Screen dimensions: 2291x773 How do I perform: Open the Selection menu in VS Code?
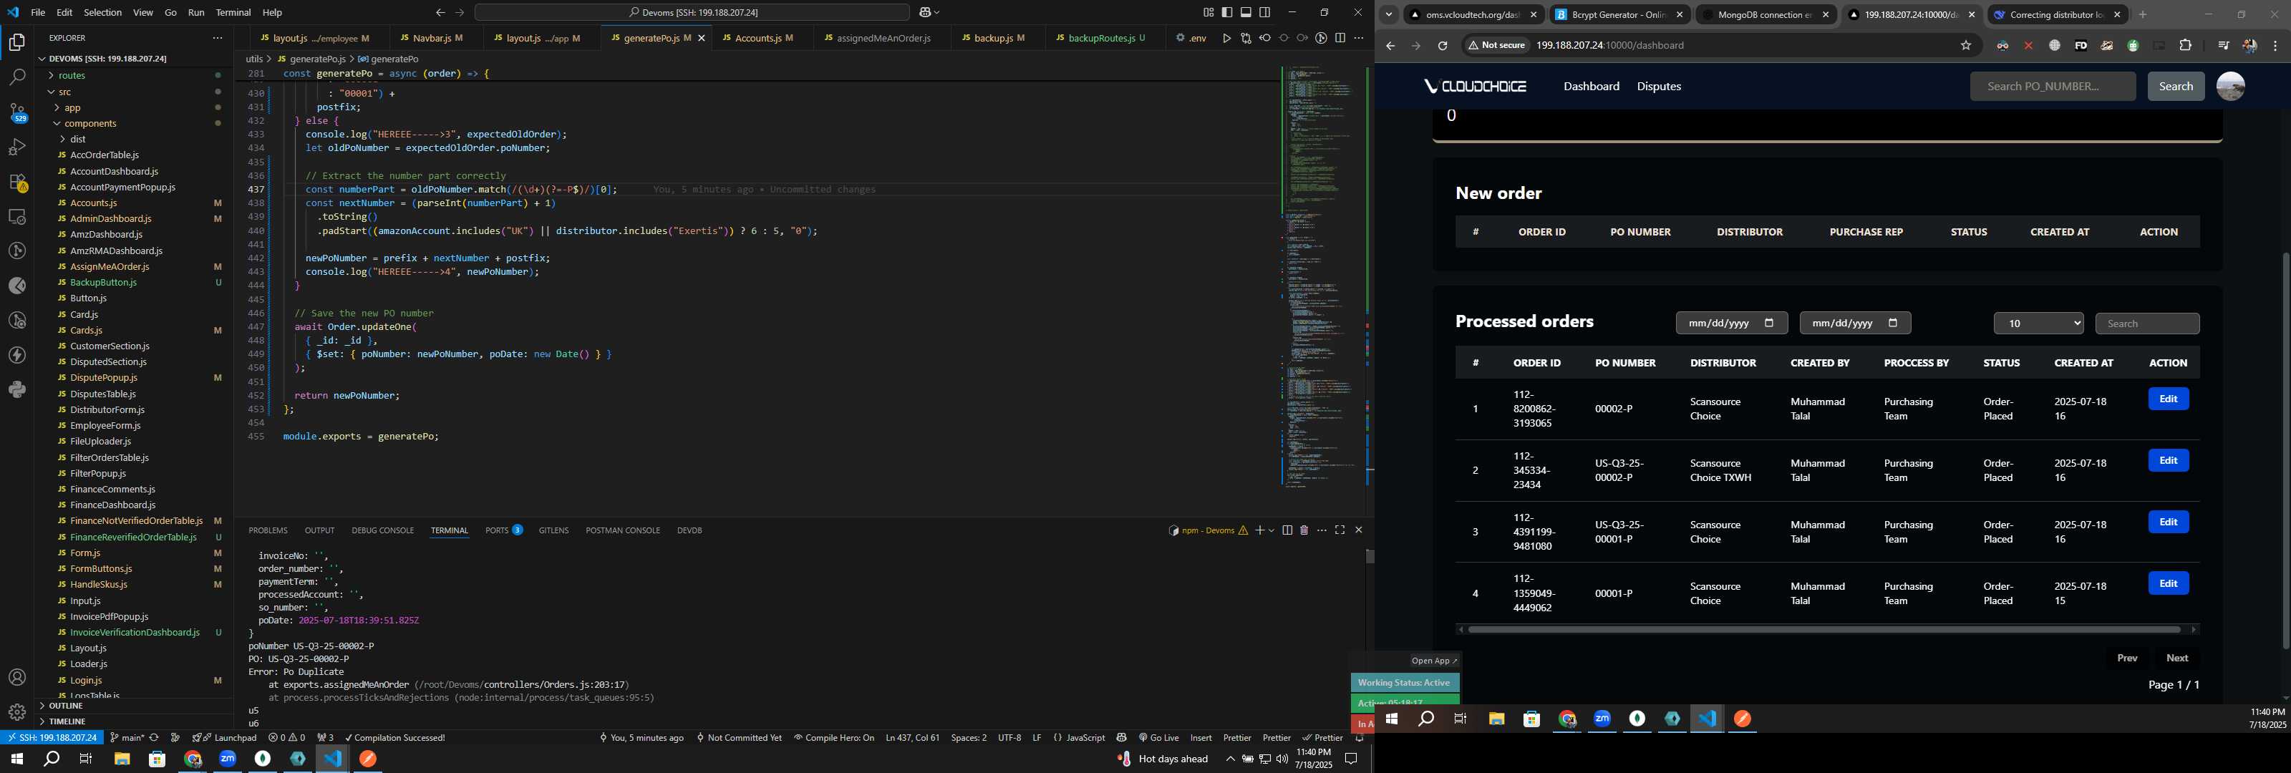[103, 12]
